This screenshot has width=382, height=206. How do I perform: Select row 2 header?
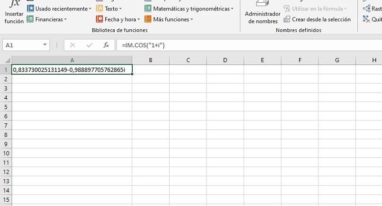point(6,79)
